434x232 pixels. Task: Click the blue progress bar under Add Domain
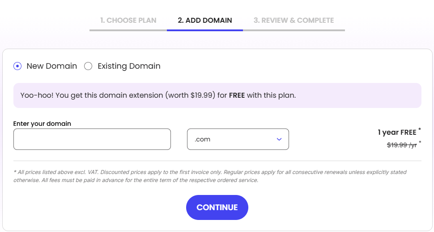(x=205, y=30)
